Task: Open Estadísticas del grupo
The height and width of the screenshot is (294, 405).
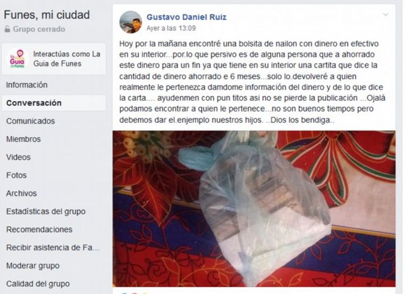Action: click(x=46, y=211)
